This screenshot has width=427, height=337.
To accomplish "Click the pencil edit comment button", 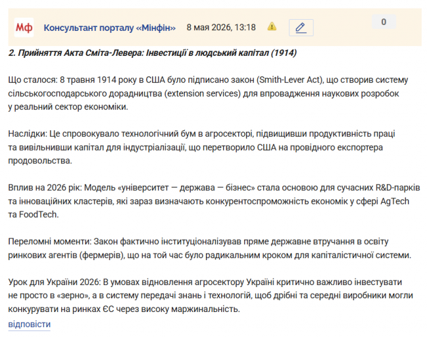I will (x=301, y=28).
